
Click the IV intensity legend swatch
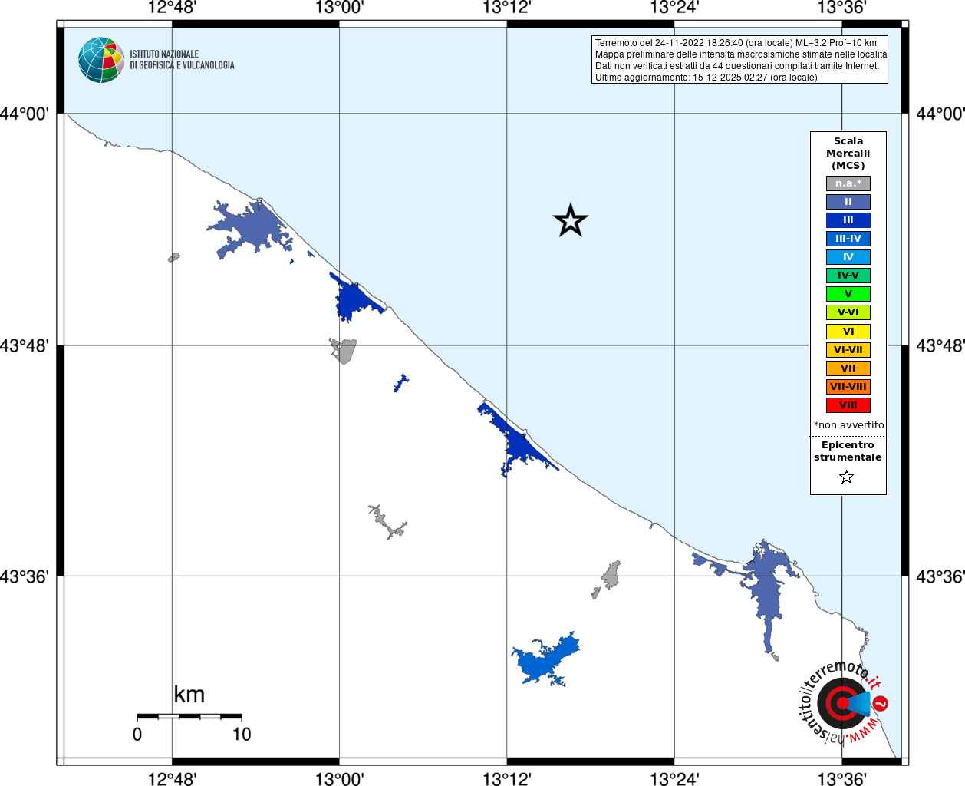tap(848, 257)
